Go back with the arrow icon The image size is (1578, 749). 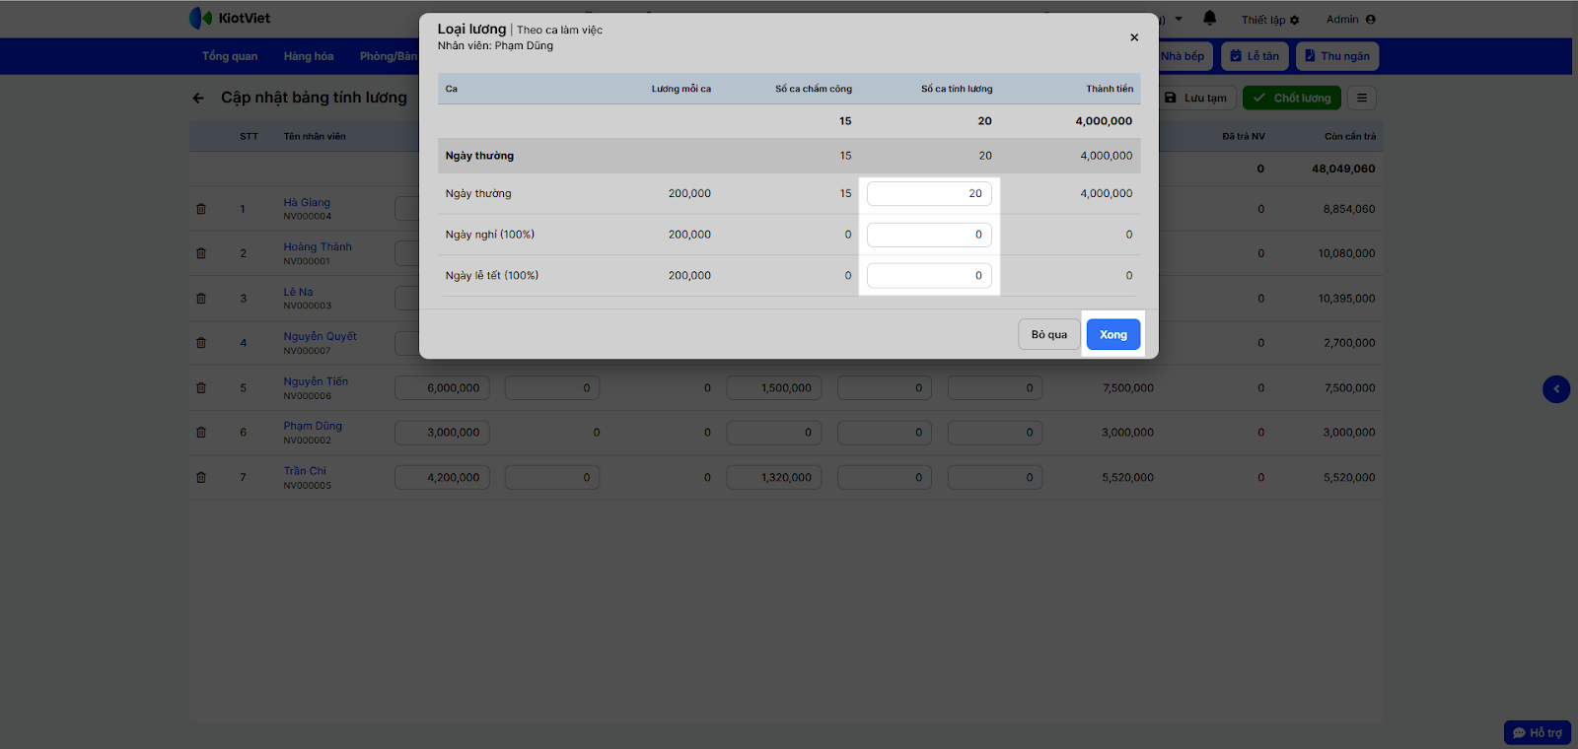[198, 99]
